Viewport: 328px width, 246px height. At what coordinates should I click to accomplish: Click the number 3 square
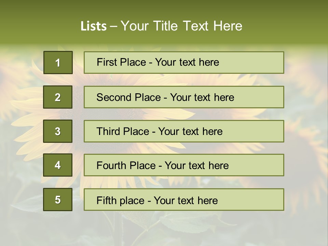point(58,131)
